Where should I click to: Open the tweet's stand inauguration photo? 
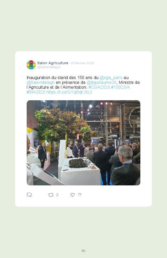click(x=83, y=143)
